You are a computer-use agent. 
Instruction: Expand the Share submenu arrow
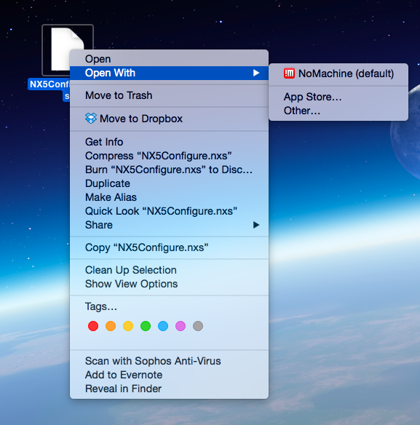click(256, 225)
